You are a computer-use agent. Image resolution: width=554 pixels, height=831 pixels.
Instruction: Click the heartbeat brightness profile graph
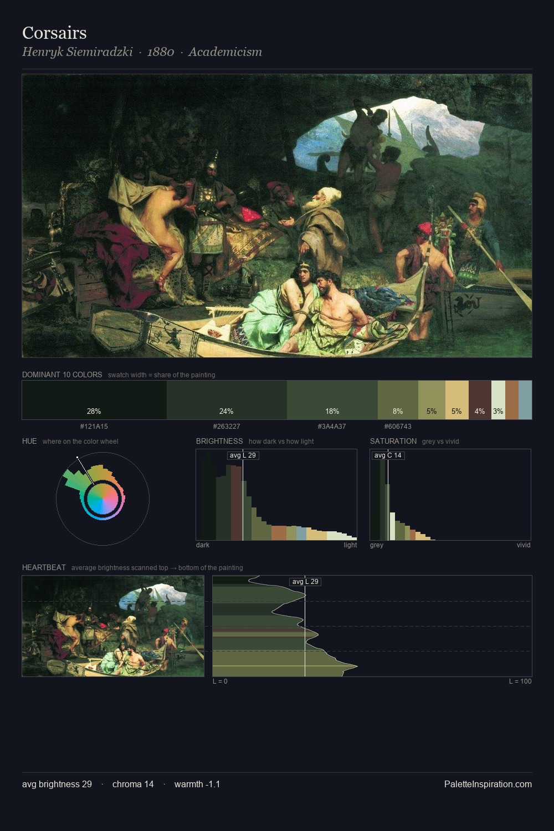(x=372, y=626)
